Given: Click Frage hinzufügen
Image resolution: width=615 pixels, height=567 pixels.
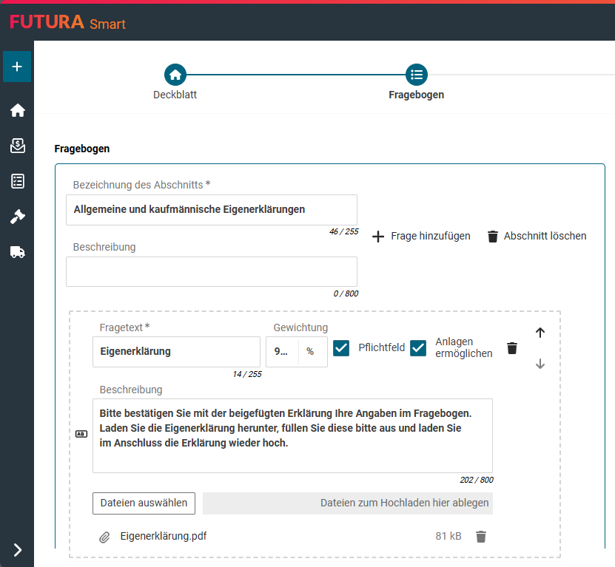Looking at the screenshot, I should (421, 237).
